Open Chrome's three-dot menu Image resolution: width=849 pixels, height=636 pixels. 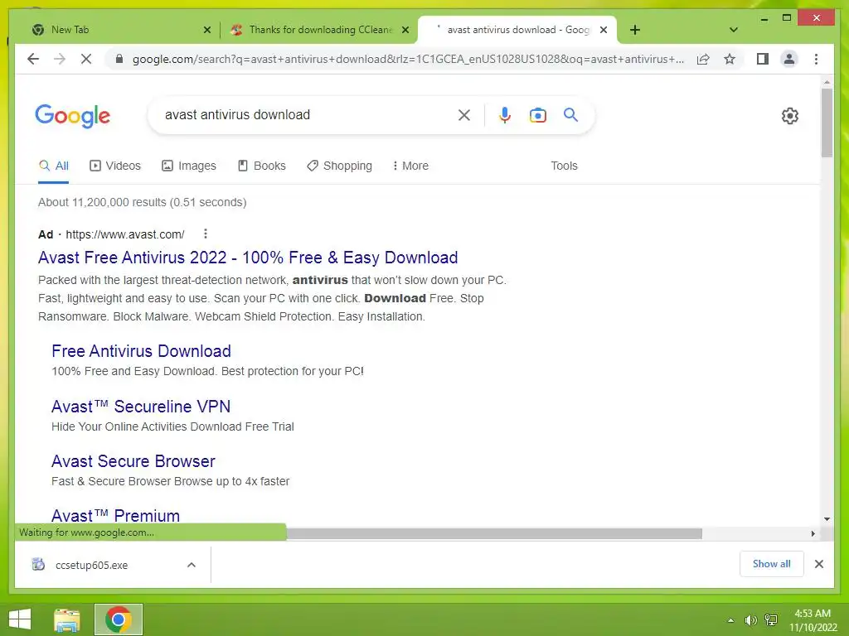click(x=816, y=59)
